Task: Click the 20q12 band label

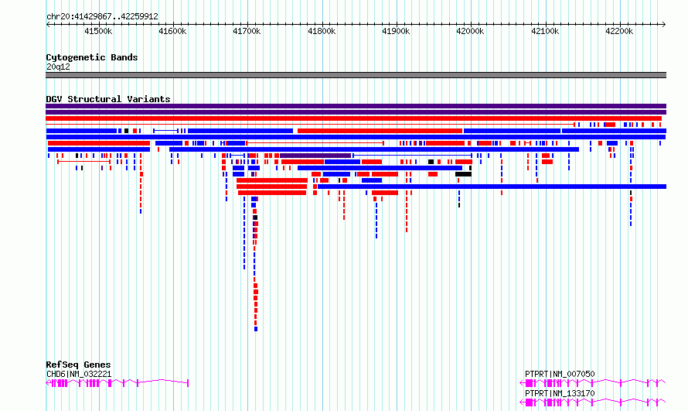Action: (58, 67)
